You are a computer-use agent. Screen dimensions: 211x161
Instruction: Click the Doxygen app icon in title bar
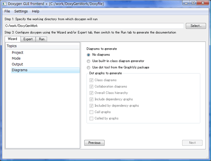(x=4, y=4)
